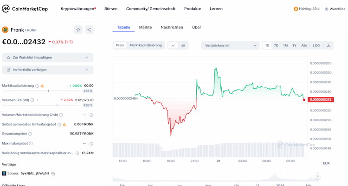Toggle the chart to Marktkapitalisierung
This screenshot has height=186, width=348.
coord(146,45)
